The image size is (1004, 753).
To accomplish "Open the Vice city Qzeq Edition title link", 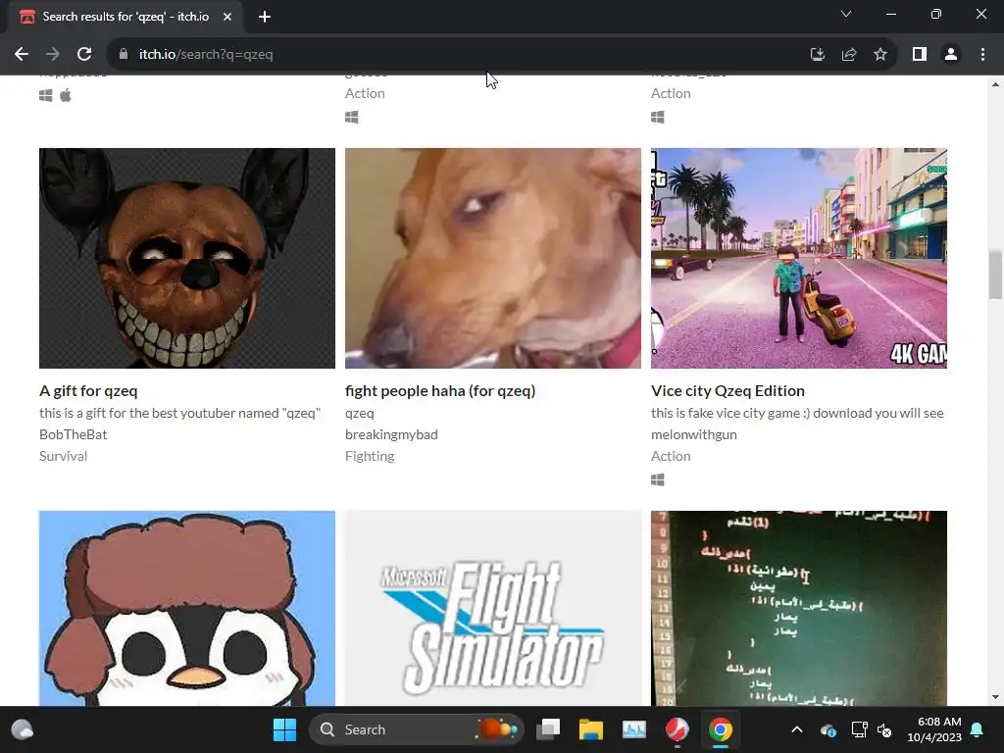I will pyautogui.click(x=728, y=390).
